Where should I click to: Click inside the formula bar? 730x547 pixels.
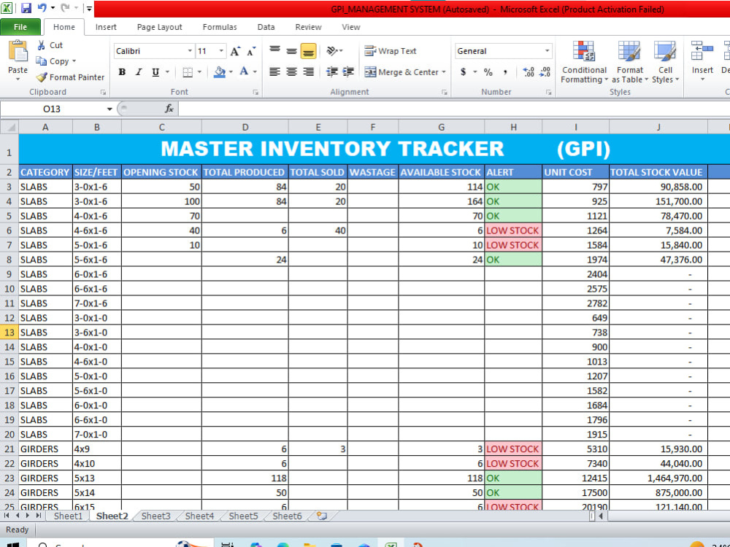click(454, 109)
